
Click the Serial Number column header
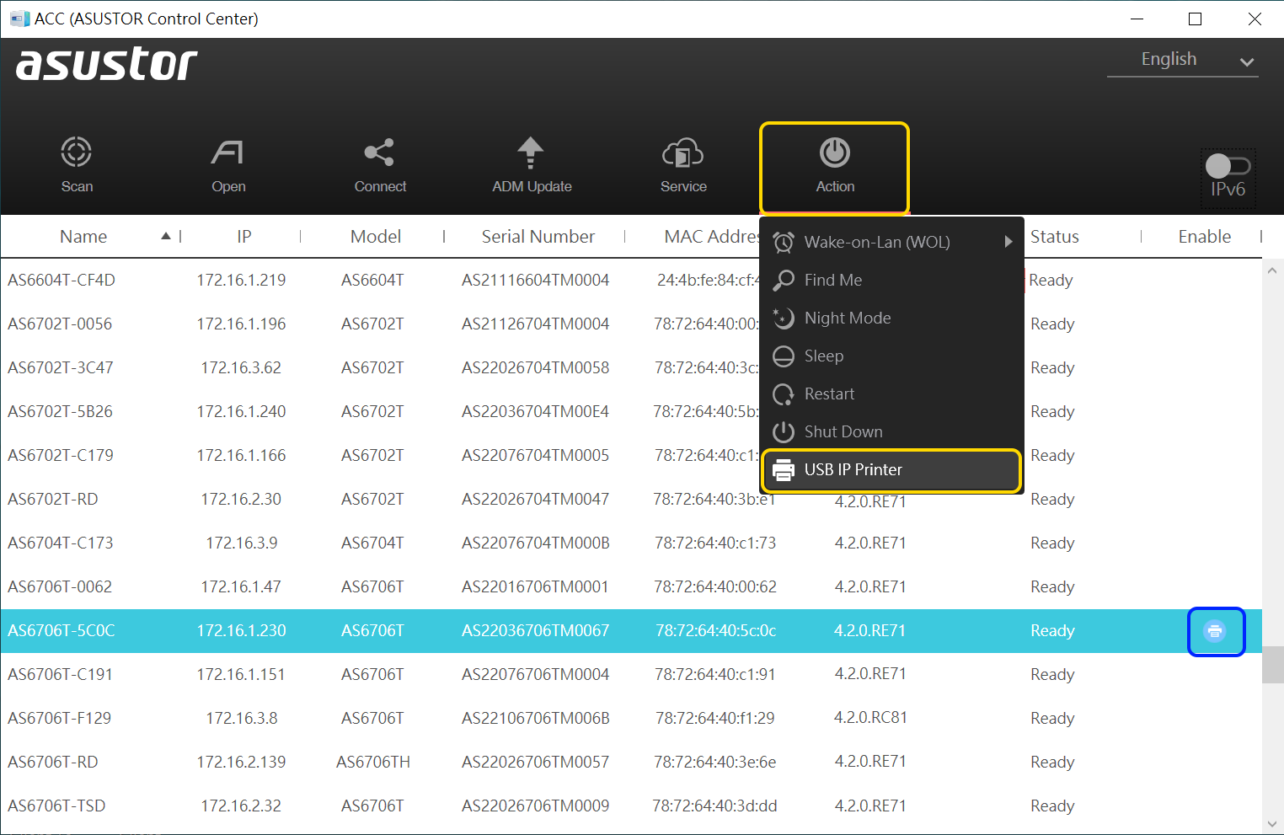538,237
